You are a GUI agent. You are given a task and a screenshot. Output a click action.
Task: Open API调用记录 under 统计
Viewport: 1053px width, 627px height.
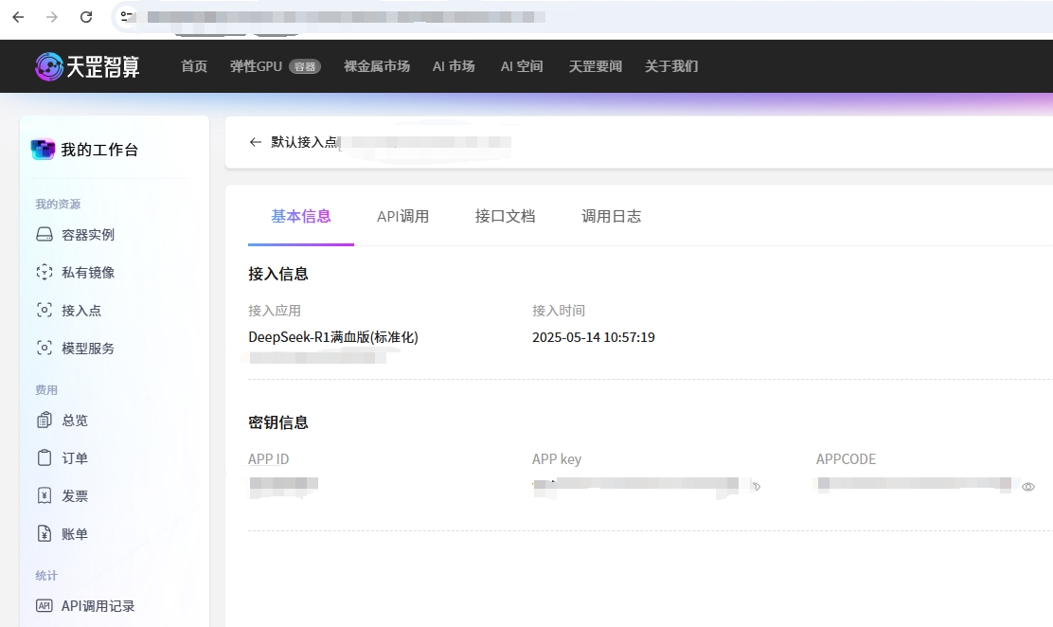[96, 605]
